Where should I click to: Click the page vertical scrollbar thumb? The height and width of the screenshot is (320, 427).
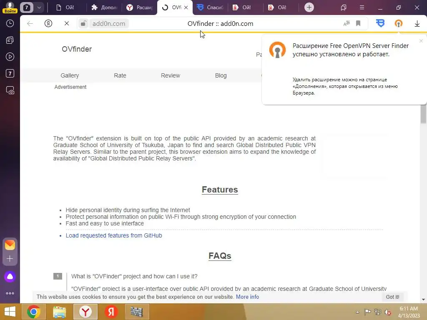tap(423, 114)
